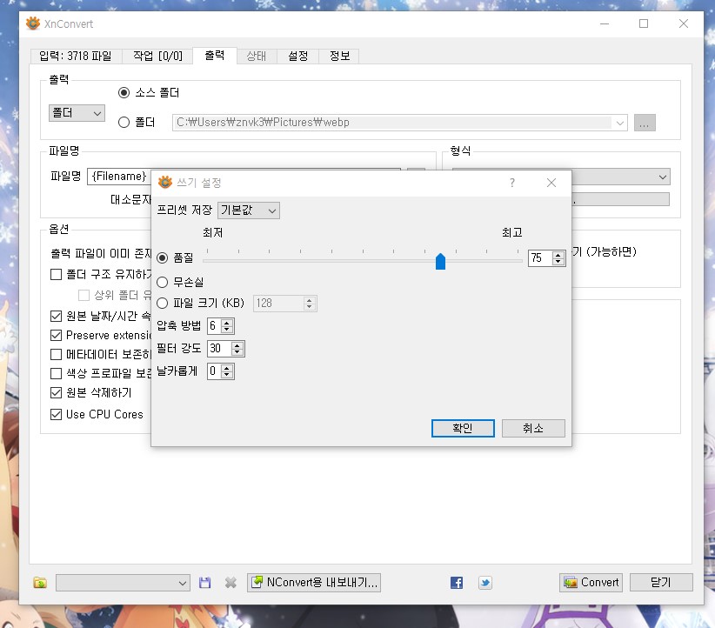Click the Convert button
Image resolution: width=715 pixels, height=628 pixels.
(591, 583)
